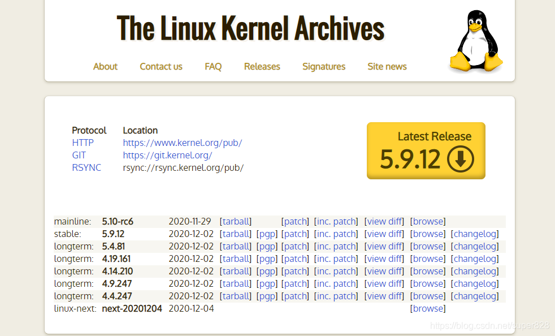This screenshot has height=336, width=555.
Task: Download tarball for stable 5.9.12
Action: coord(236,234)
